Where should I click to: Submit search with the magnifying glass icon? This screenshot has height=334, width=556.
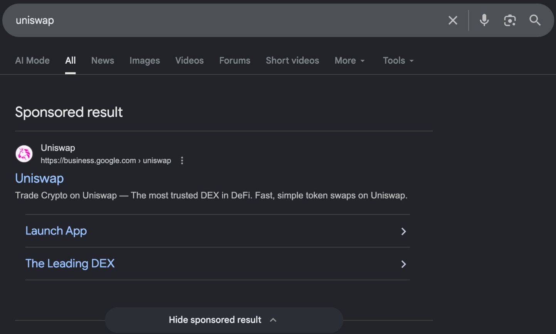click(535, 20)
